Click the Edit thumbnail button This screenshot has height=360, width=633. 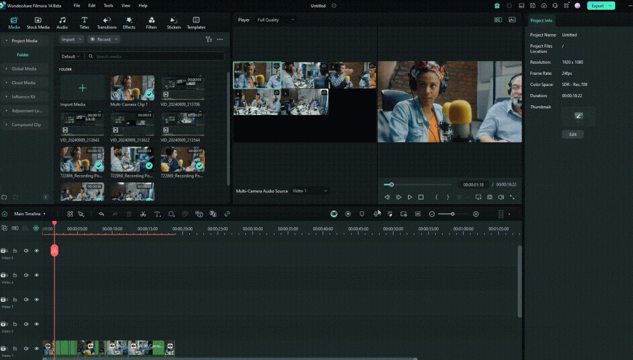tap(572, 135)
